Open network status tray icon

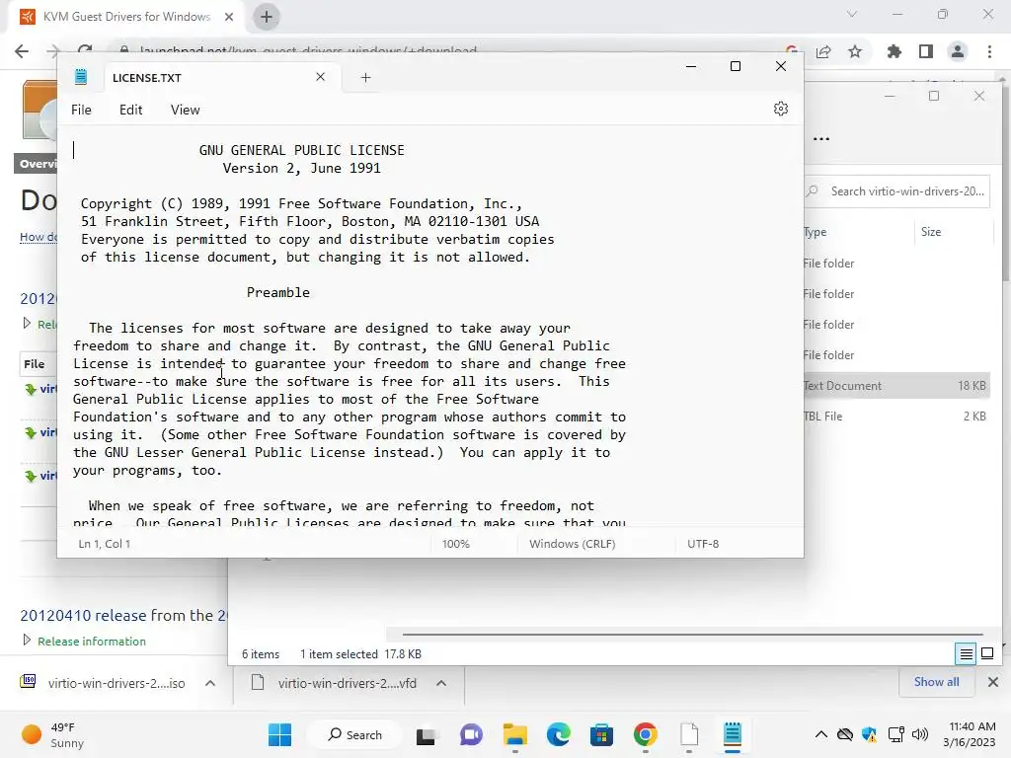895,734
